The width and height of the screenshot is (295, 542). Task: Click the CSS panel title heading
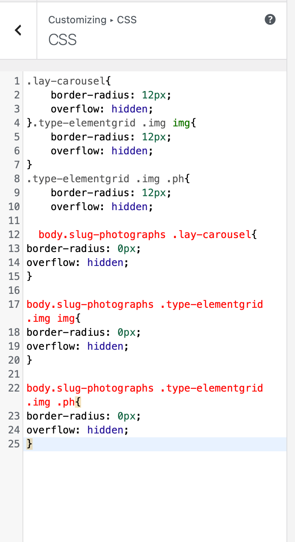(62, 40)
